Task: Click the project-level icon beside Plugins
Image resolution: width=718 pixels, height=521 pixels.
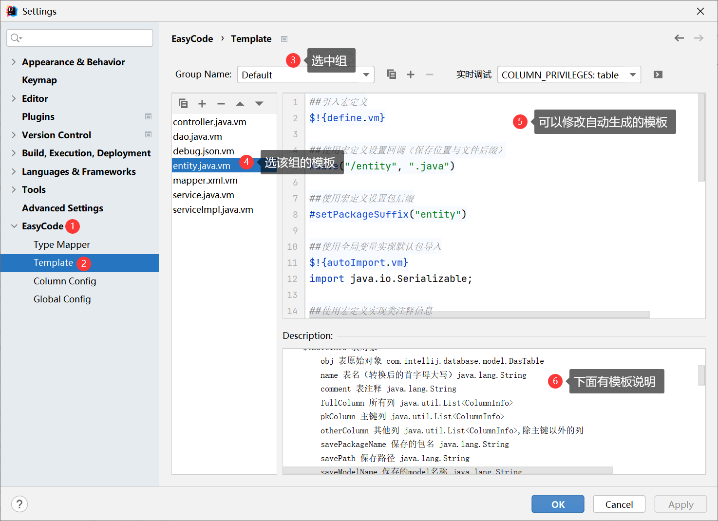Action: coord(149,116)
